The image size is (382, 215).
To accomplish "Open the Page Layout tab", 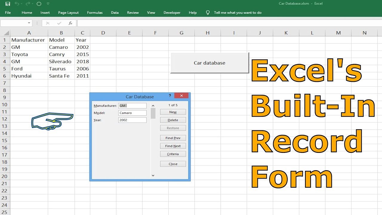I will (68, 13).
